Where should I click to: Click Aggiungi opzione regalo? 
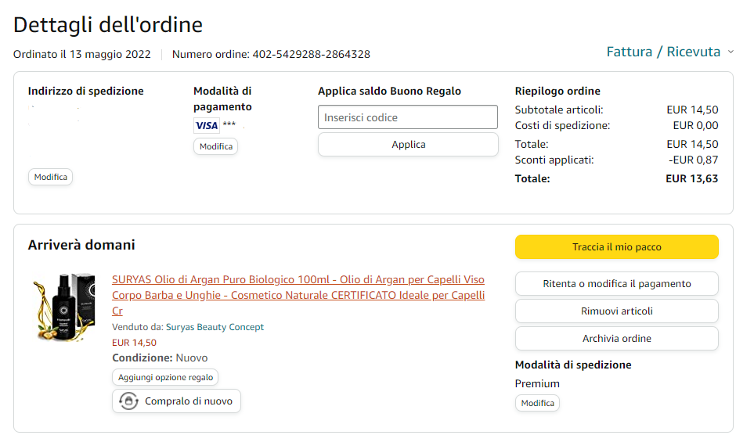(165, 377)
